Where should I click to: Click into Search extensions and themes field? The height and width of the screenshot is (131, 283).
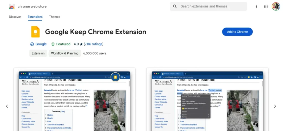pyautogui.click(x=208, y=7)
